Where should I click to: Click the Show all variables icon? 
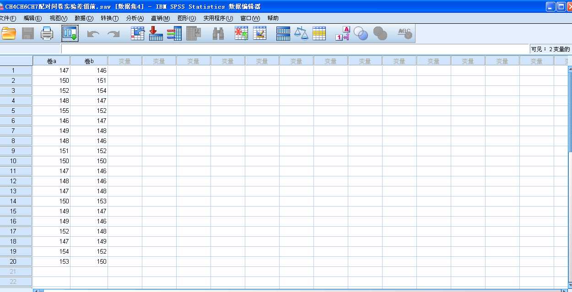tap(380, 33)
